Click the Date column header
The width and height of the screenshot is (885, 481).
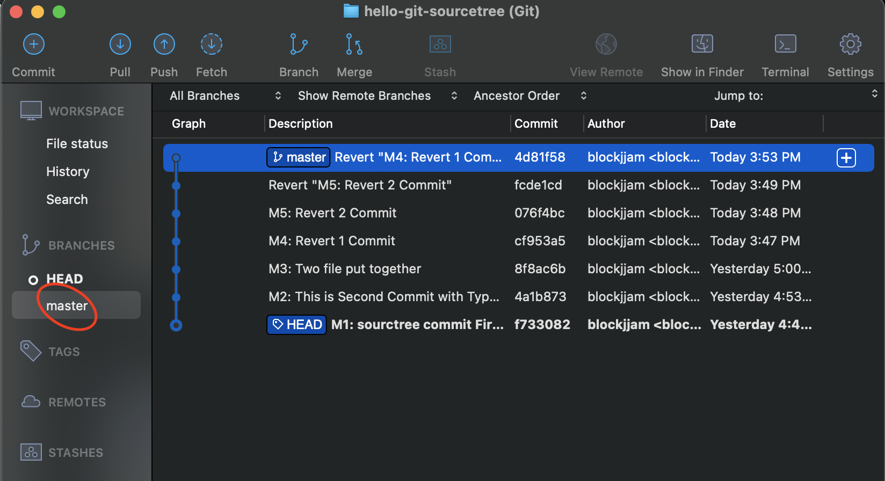point(723,124)
